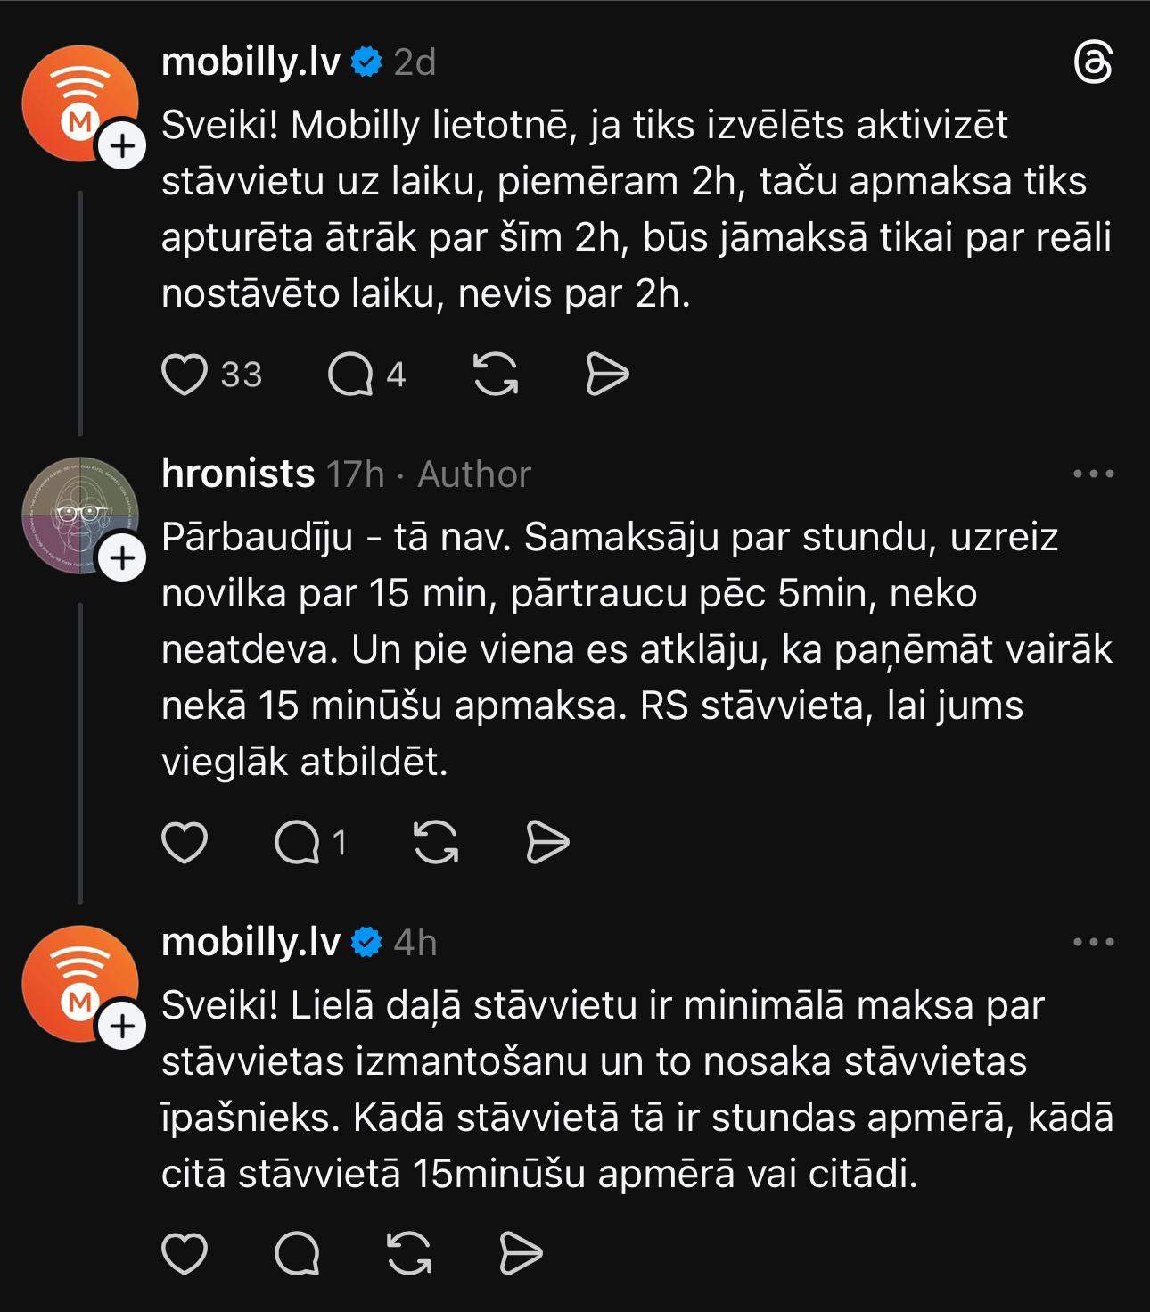Repost the first mobilly.lv post

(495, 375)
